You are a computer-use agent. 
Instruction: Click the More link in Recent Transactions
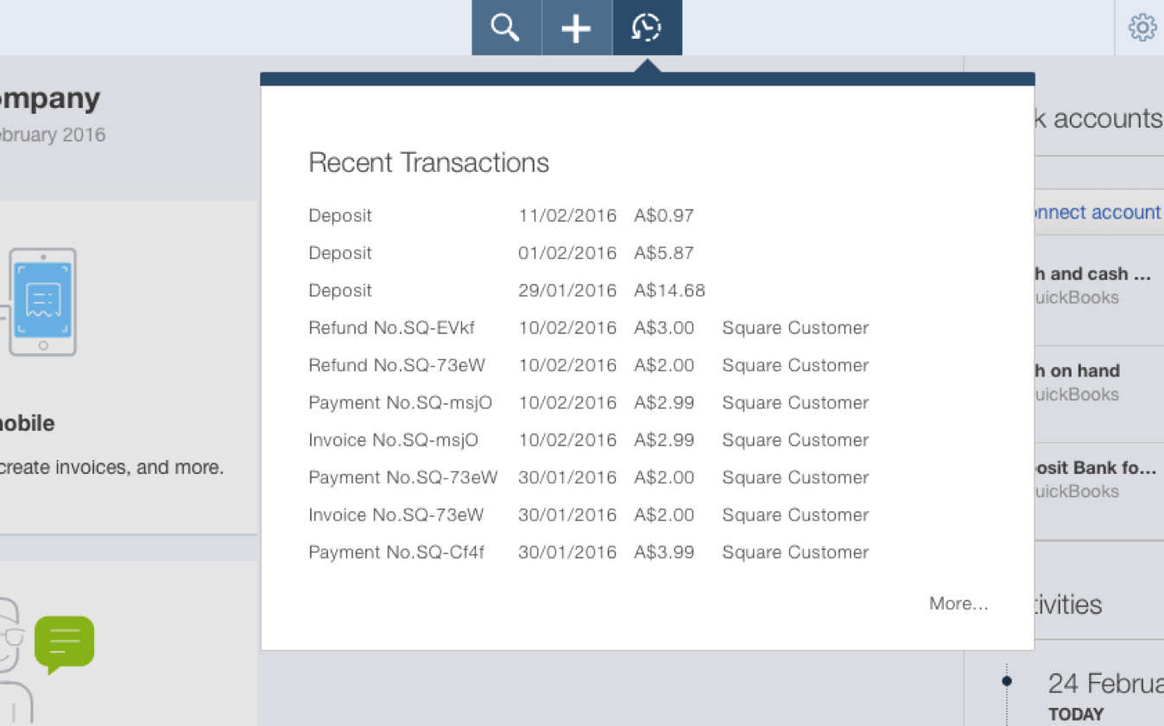click(x=957, y=603)
